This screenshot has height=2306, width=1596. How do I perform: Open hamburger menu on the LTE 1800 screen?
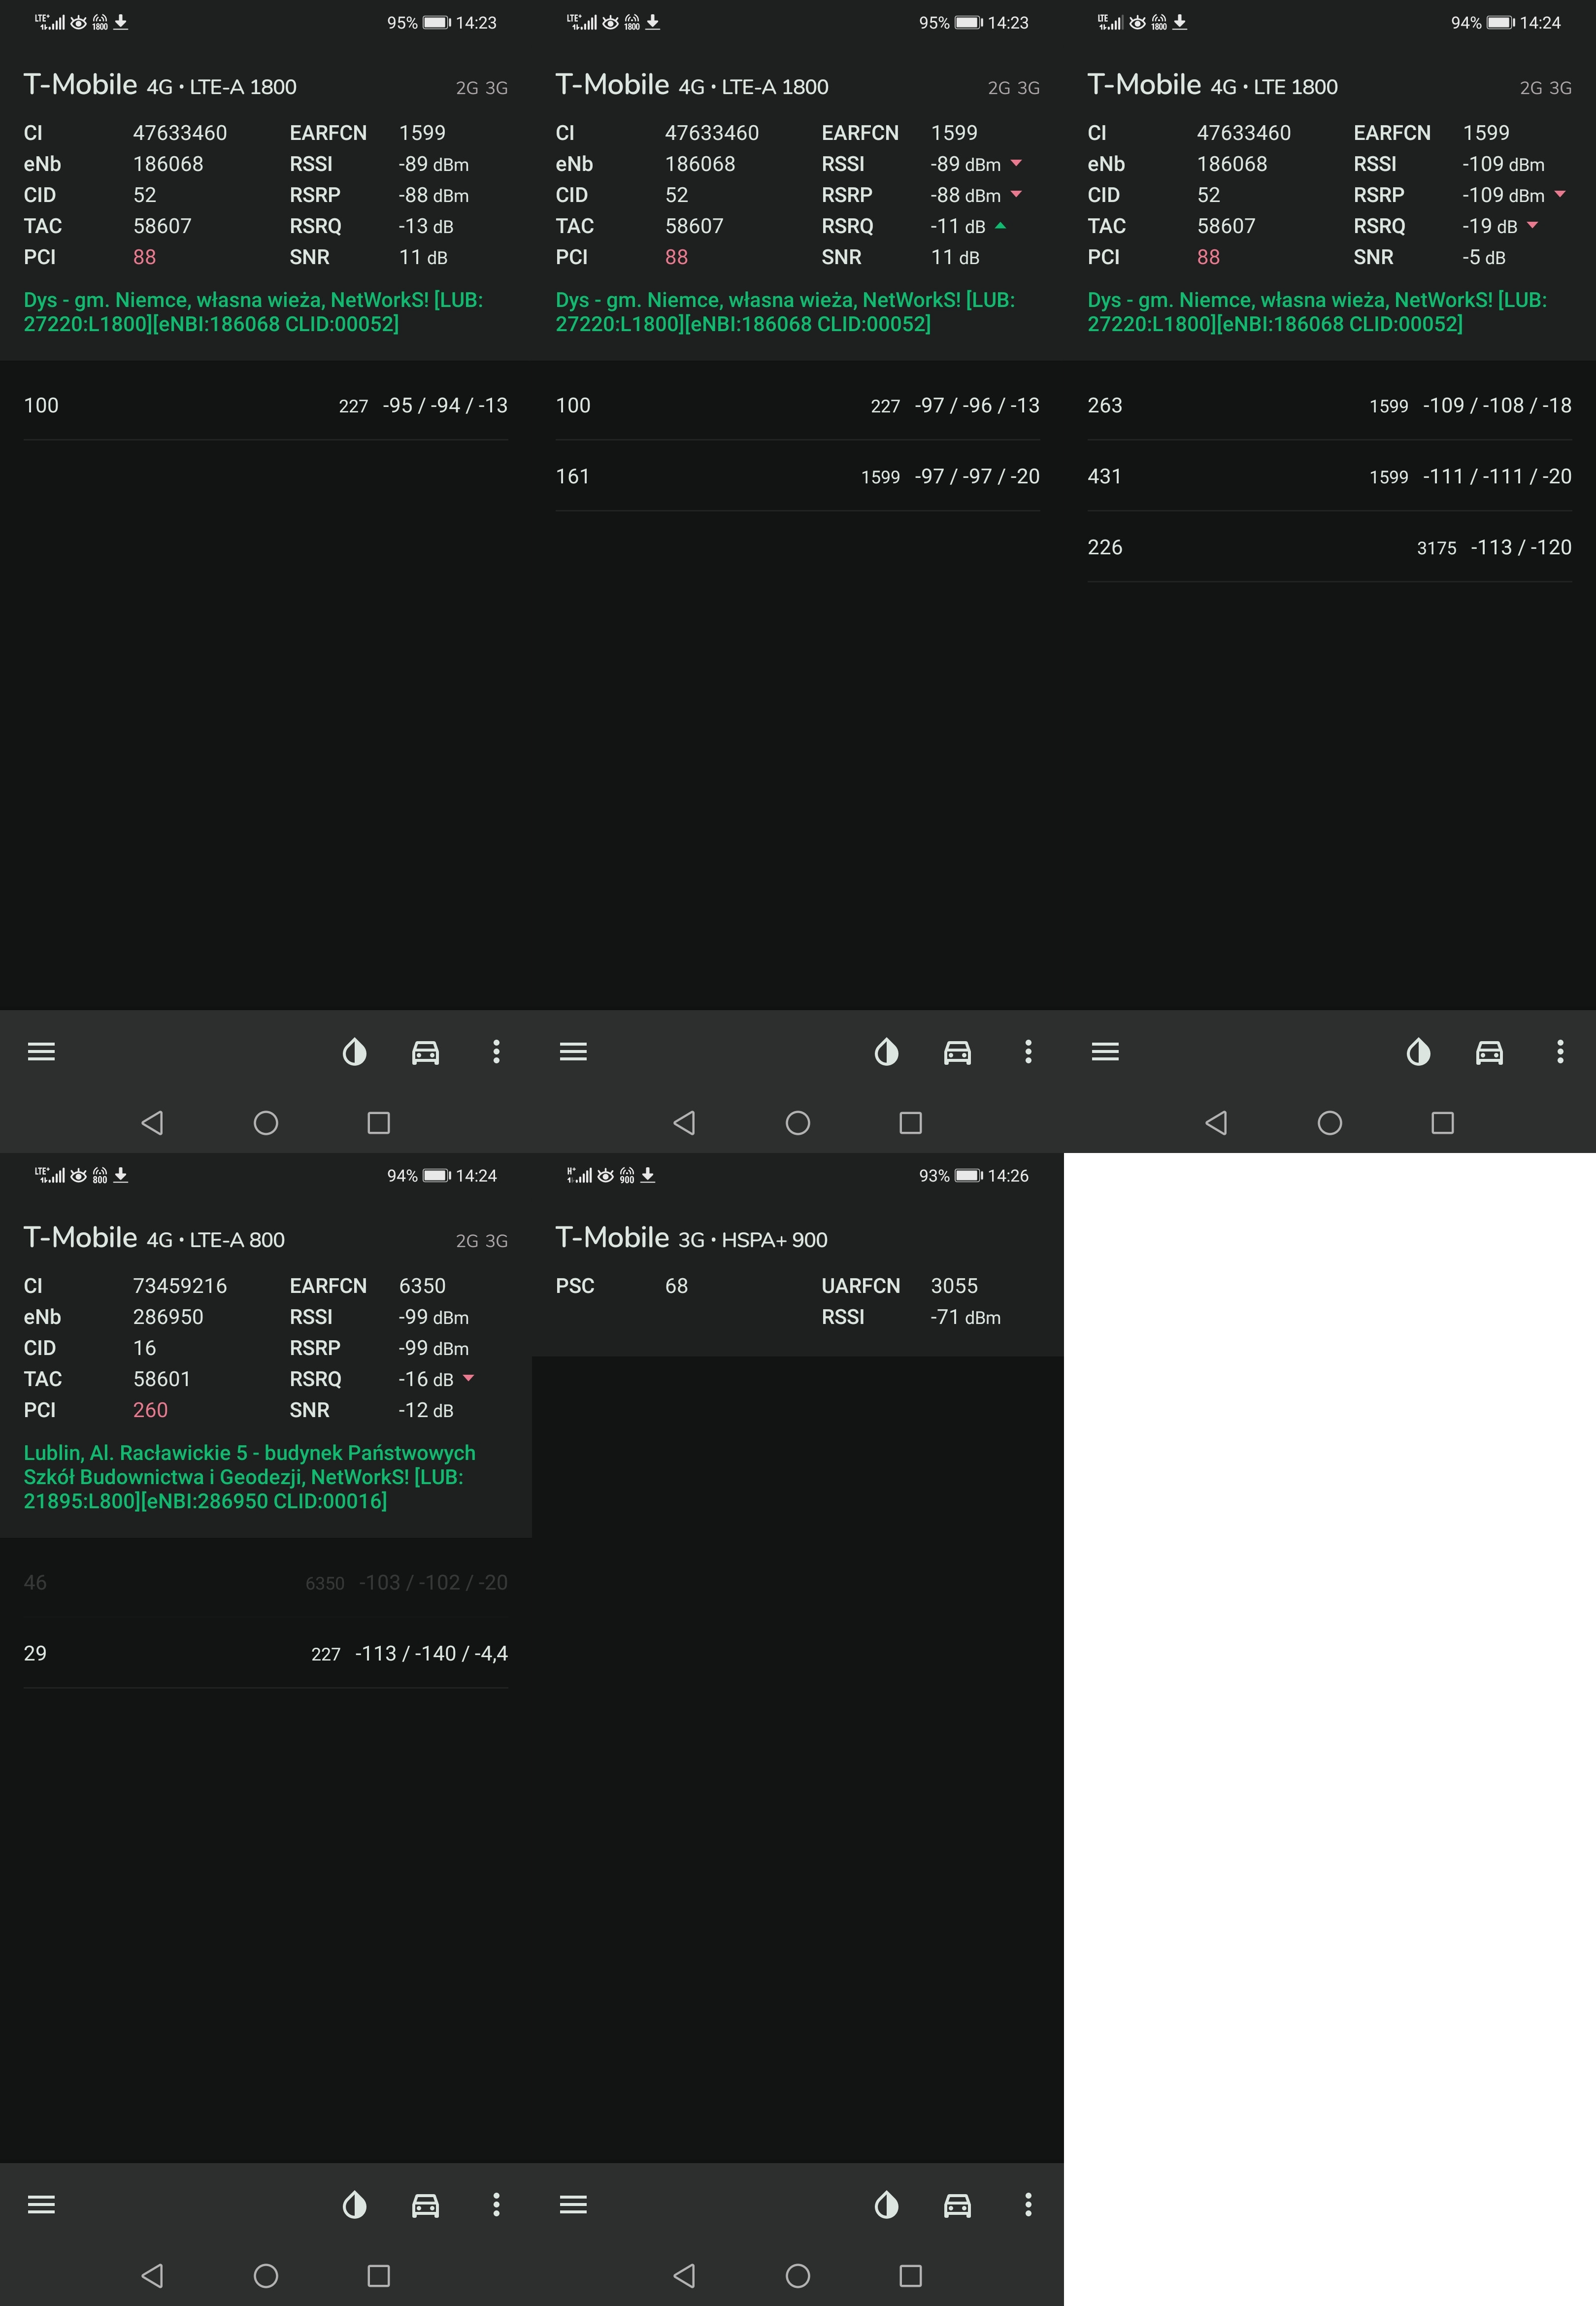1105,1051
